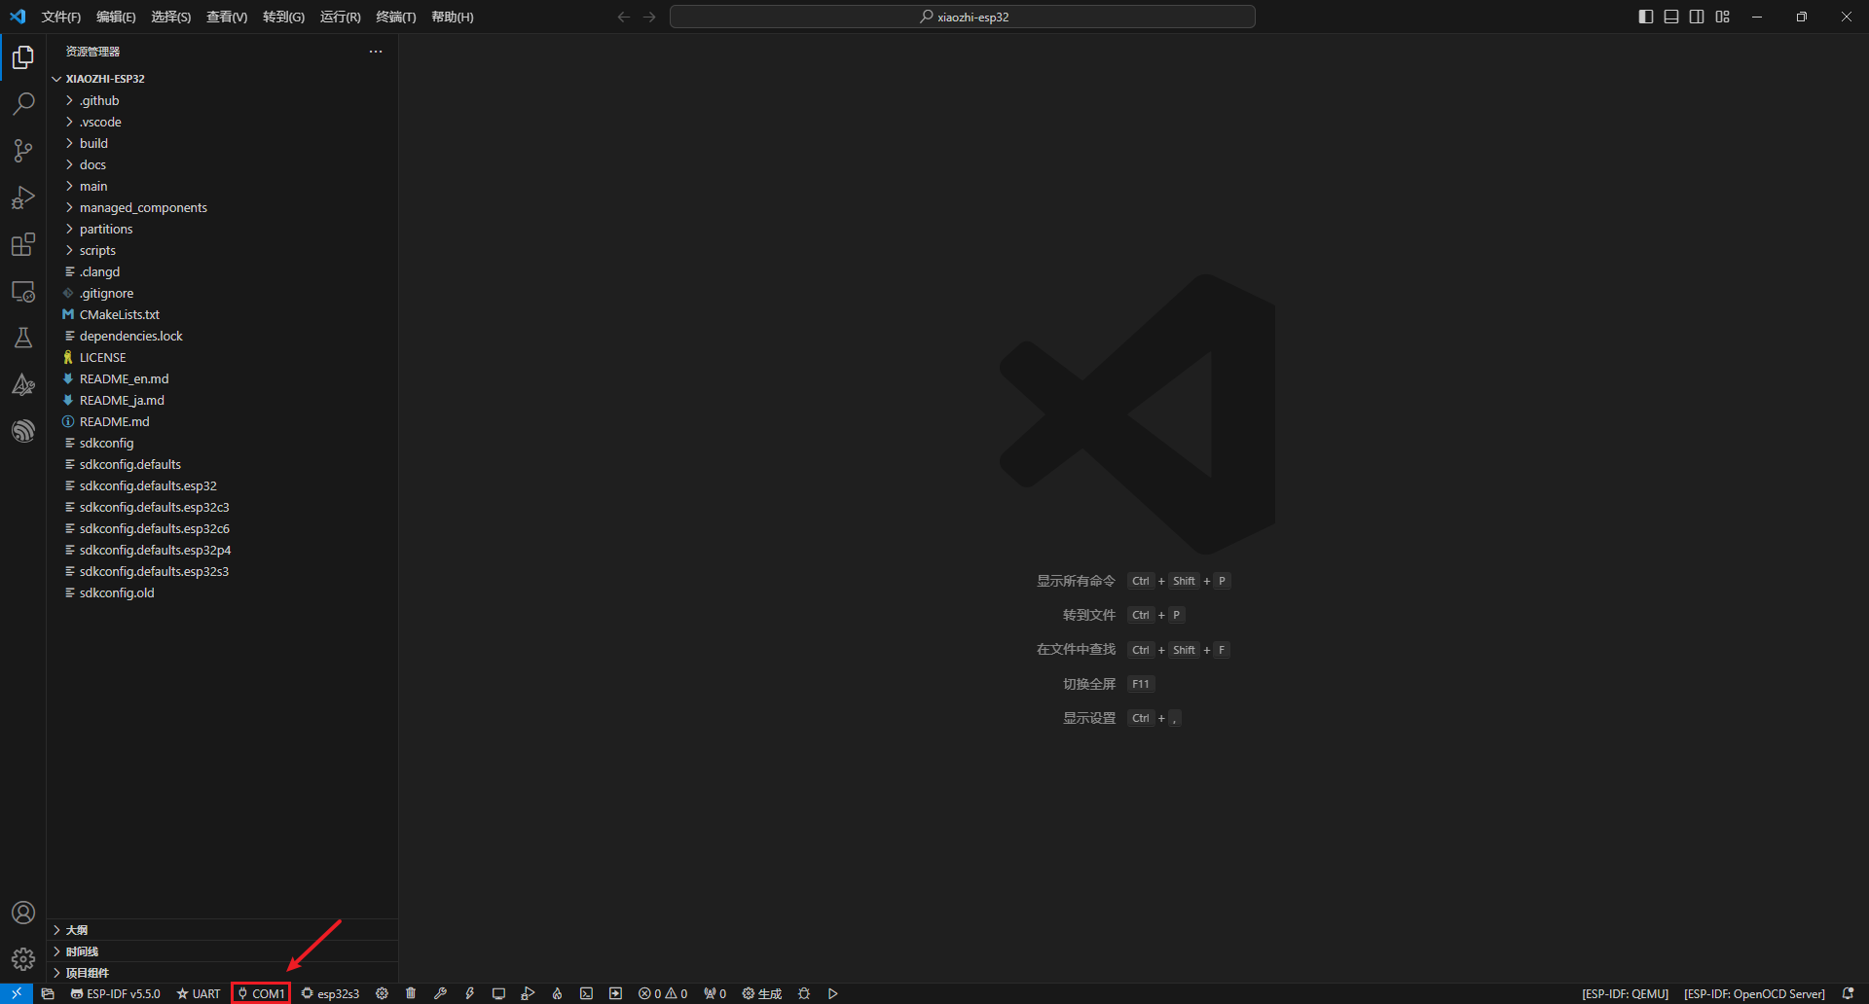Open the Extensions view icon
This screenshot has height=1004, width=1869.
[x=23, y=244]
